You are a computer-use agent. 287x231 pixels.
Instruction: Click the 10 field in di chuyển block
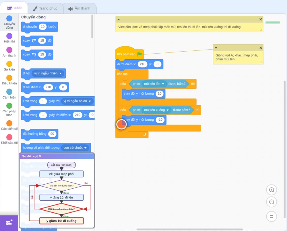click(x=43, y=27)
